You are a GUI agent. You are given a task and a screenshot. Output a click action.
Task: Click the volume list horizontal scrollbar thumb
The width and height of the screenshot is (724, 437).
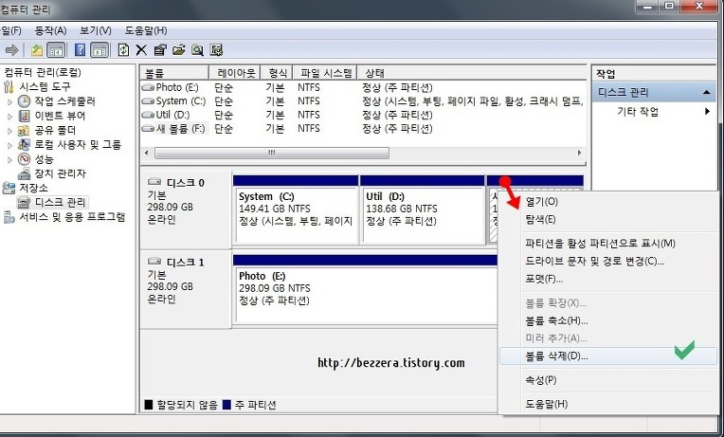pyautogui.click(x=271, y=153)
